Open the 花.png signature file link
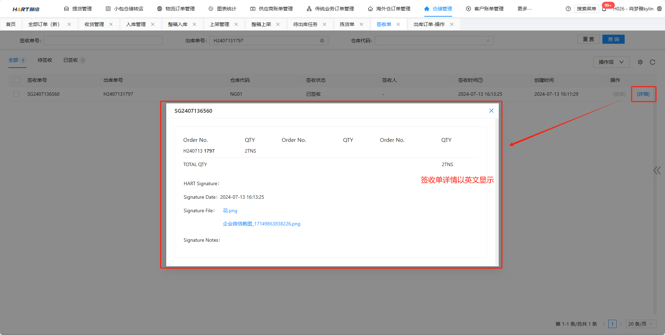 pyautogui.click(x=230, y=211)
